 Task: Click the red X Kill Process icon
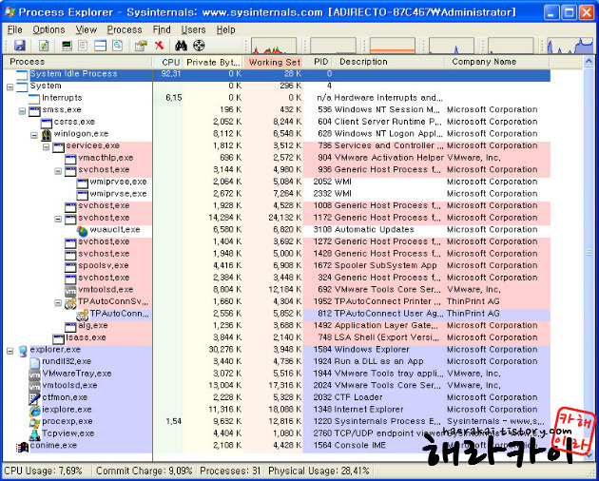(160, 45)
